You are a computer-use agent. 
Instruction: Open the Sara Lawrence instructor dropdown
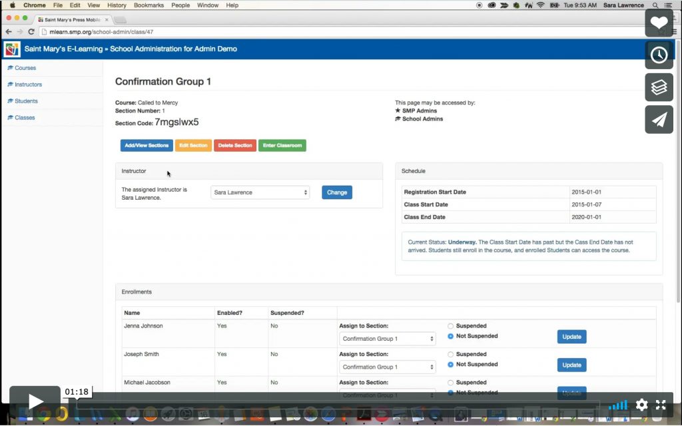coord(260,192)
